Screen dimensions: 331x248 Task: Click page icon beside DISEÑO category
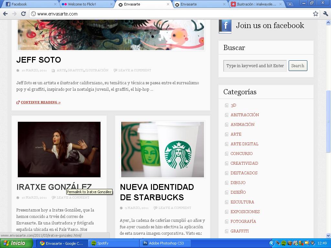[227, 192]
